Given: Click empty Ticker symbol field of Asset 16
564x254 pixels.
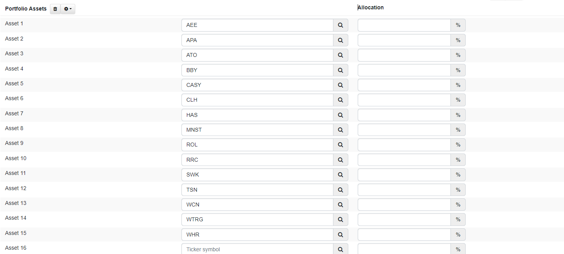Looking at the screenshot, I should (257, 249).
